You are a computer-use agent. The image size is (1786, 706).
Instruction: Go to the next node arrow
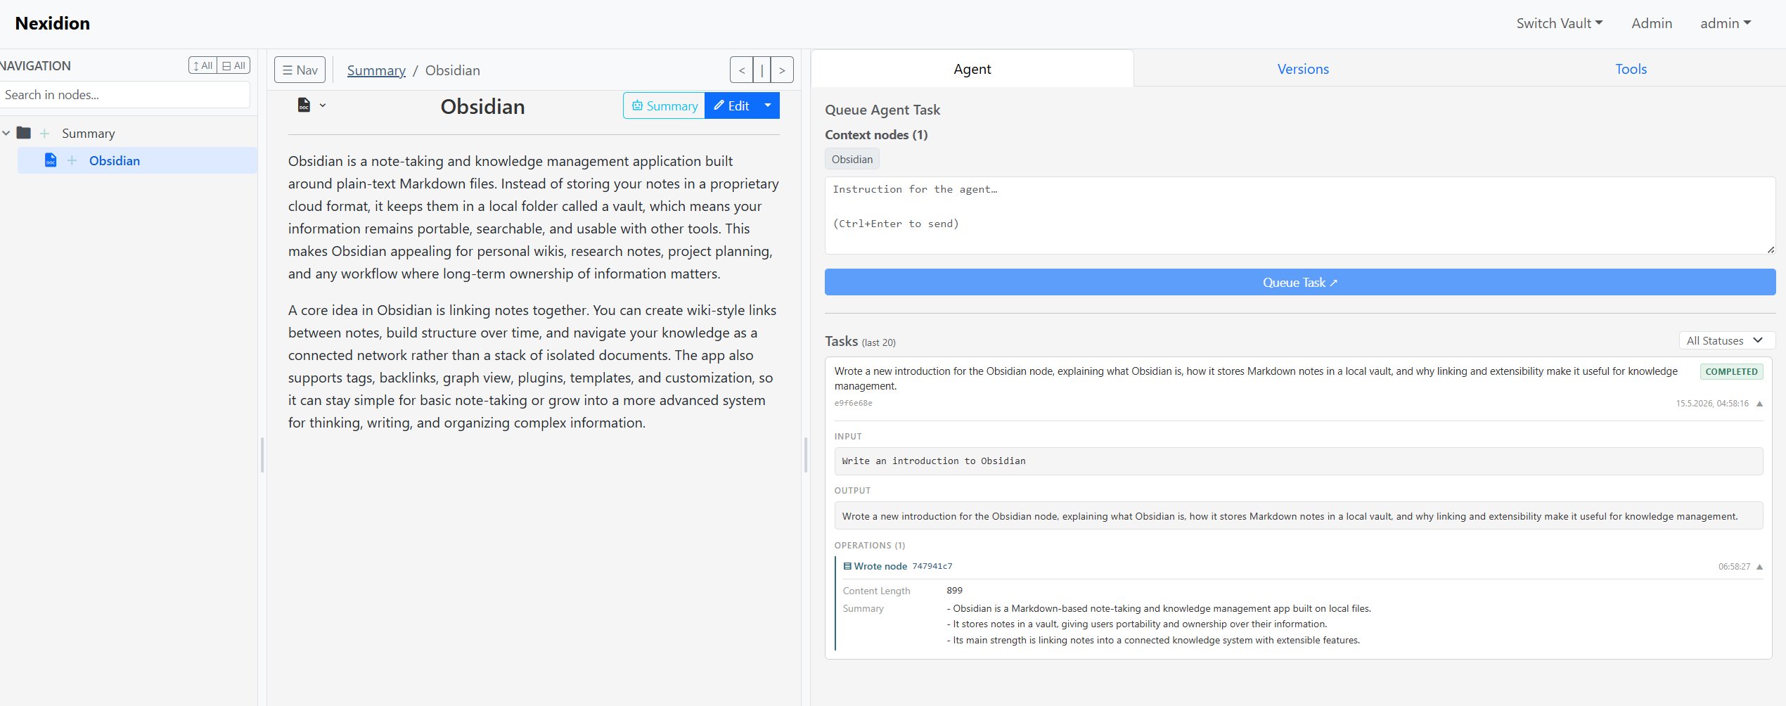tap(782, 70)
